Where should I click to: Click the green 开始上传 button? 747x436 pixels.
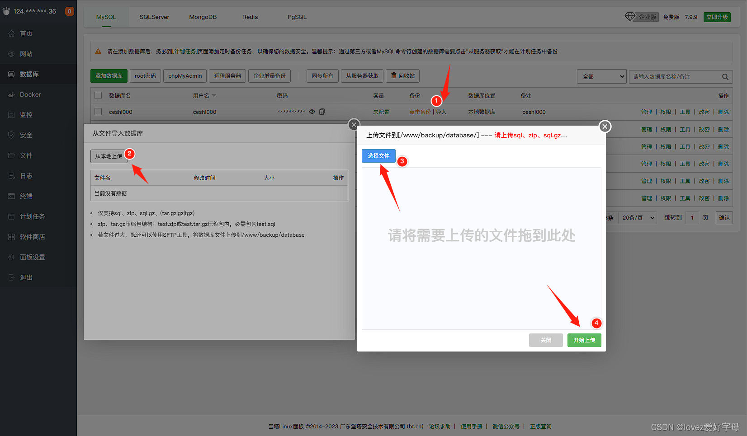coord(584,340)
